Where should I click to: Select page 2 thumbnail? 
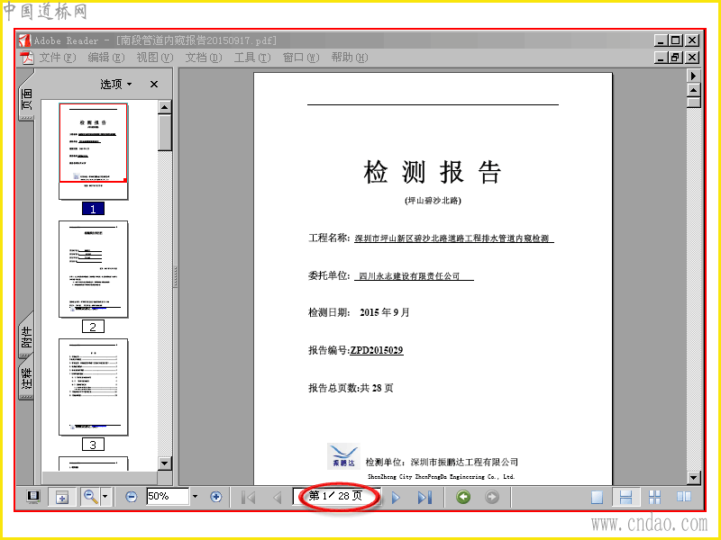click(94, 269)
